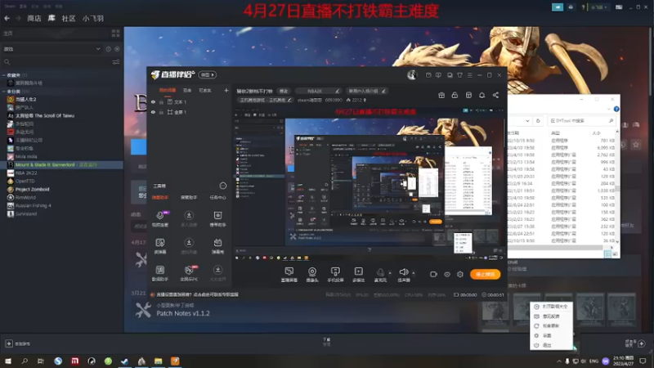Image resolution: width=654 pixels, height=368 pixels.
Task: Collapse the 收藏夹 category in Steam
Action: (4, 75)
